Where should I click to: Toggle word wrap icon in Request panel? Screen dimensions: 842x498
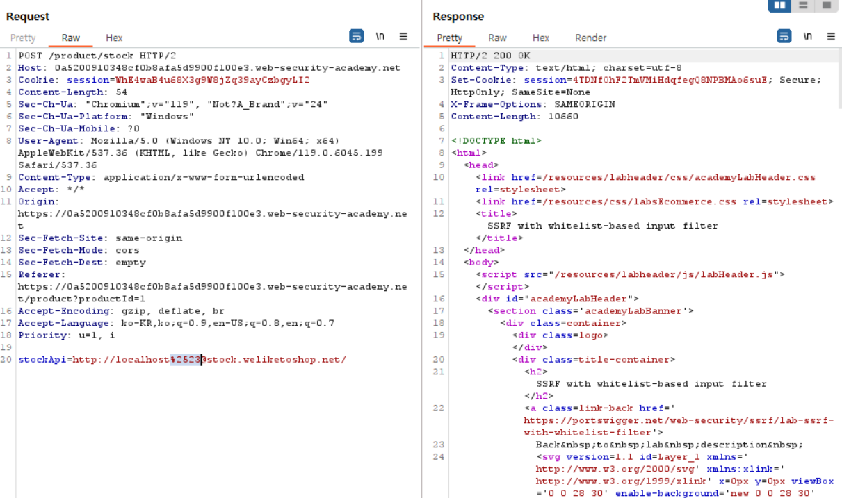click(356, 36)
